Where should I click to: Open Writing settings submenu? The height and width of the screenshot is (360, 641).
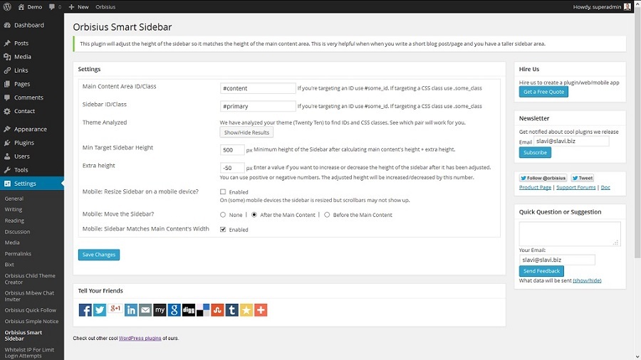coord(14,209)
